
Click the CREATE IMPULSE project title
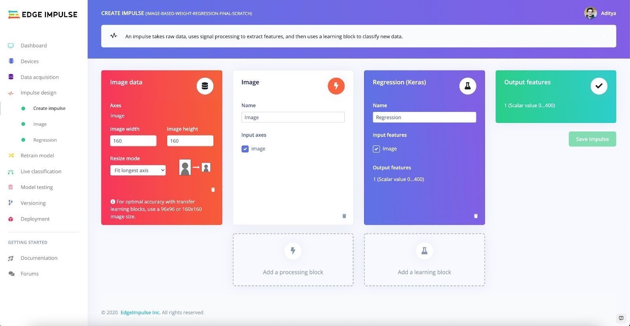point(177,13)
